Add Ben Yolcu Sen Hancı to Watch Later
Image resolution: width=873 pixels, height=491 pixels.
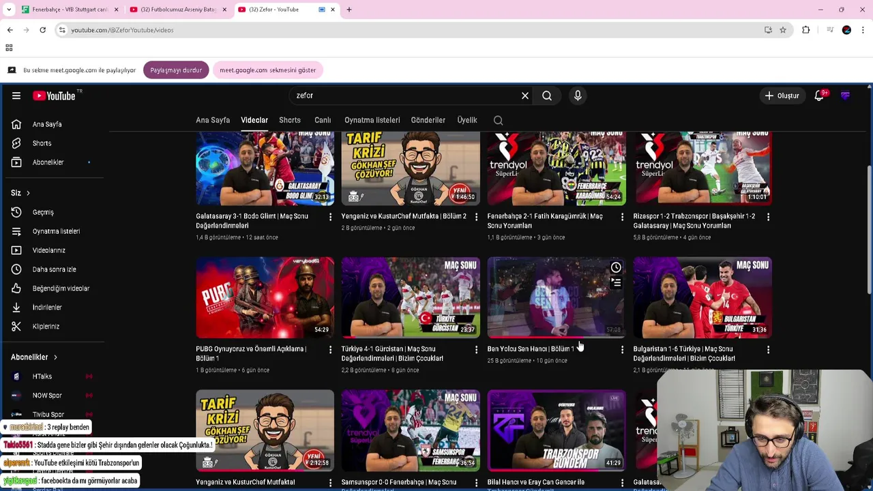[x=616, y=267]
